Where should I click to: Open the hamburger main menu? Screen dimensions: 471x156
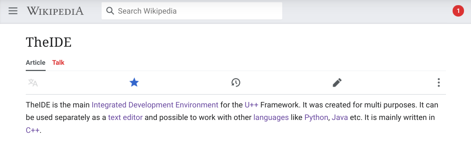13,11
